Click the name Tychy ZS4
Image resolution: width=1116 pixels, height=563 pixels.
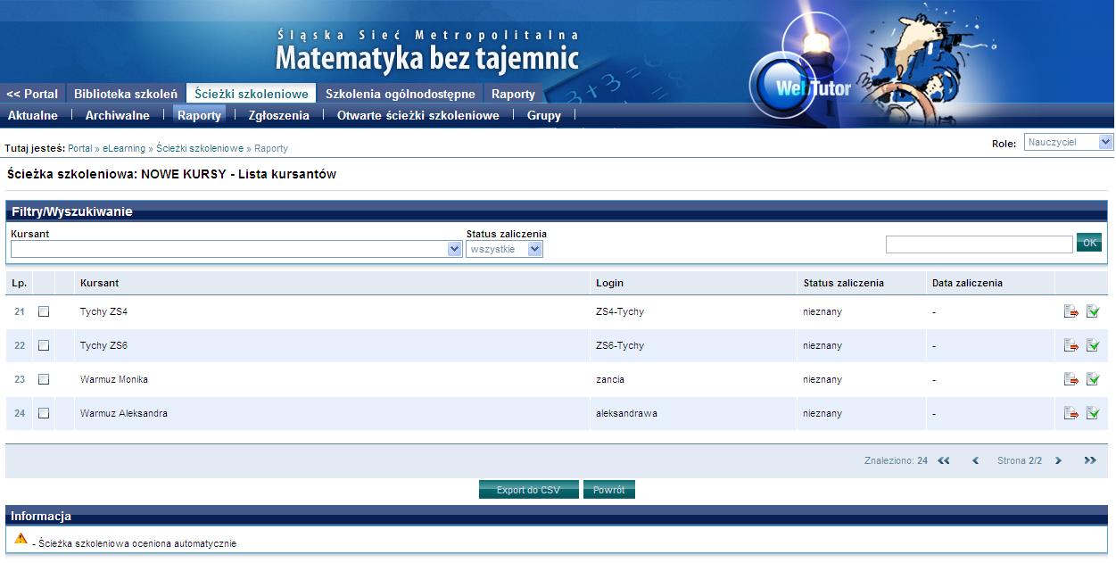[103, 311]
